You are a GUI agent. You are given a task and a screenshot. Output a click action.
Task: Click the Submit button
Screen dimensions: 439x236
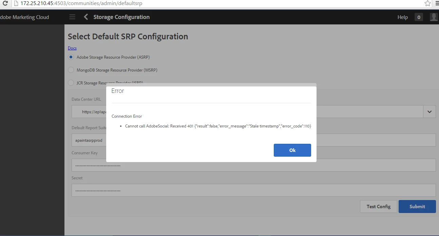[417, 206]
